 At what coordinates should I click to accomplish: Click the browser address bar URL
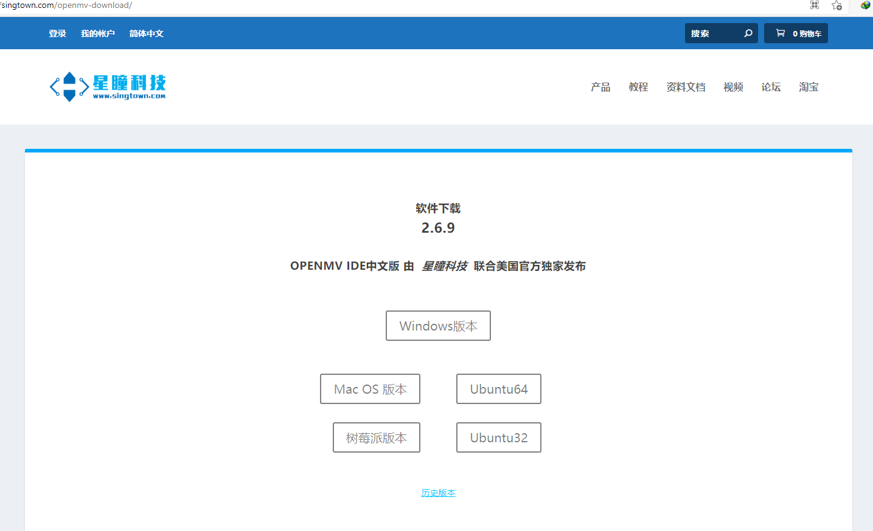click(66, 5)
